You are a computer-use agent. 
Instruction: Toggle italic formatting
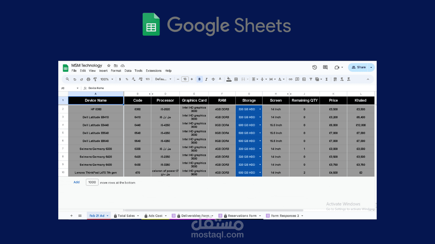click(206, 79)
